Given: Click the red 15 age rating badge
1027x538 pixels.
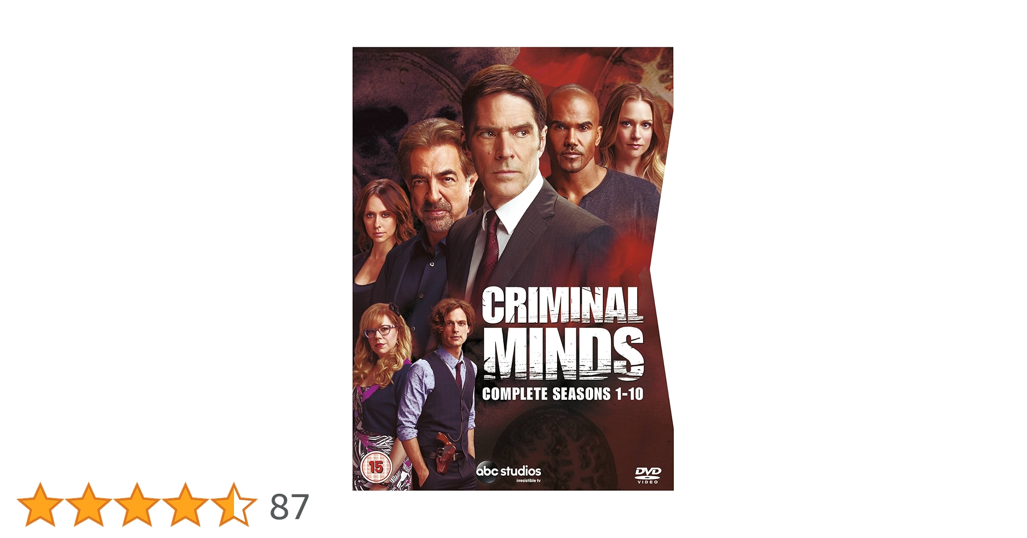Looking at the screenshot, I should pyautogui.click(x=375, y=466).
